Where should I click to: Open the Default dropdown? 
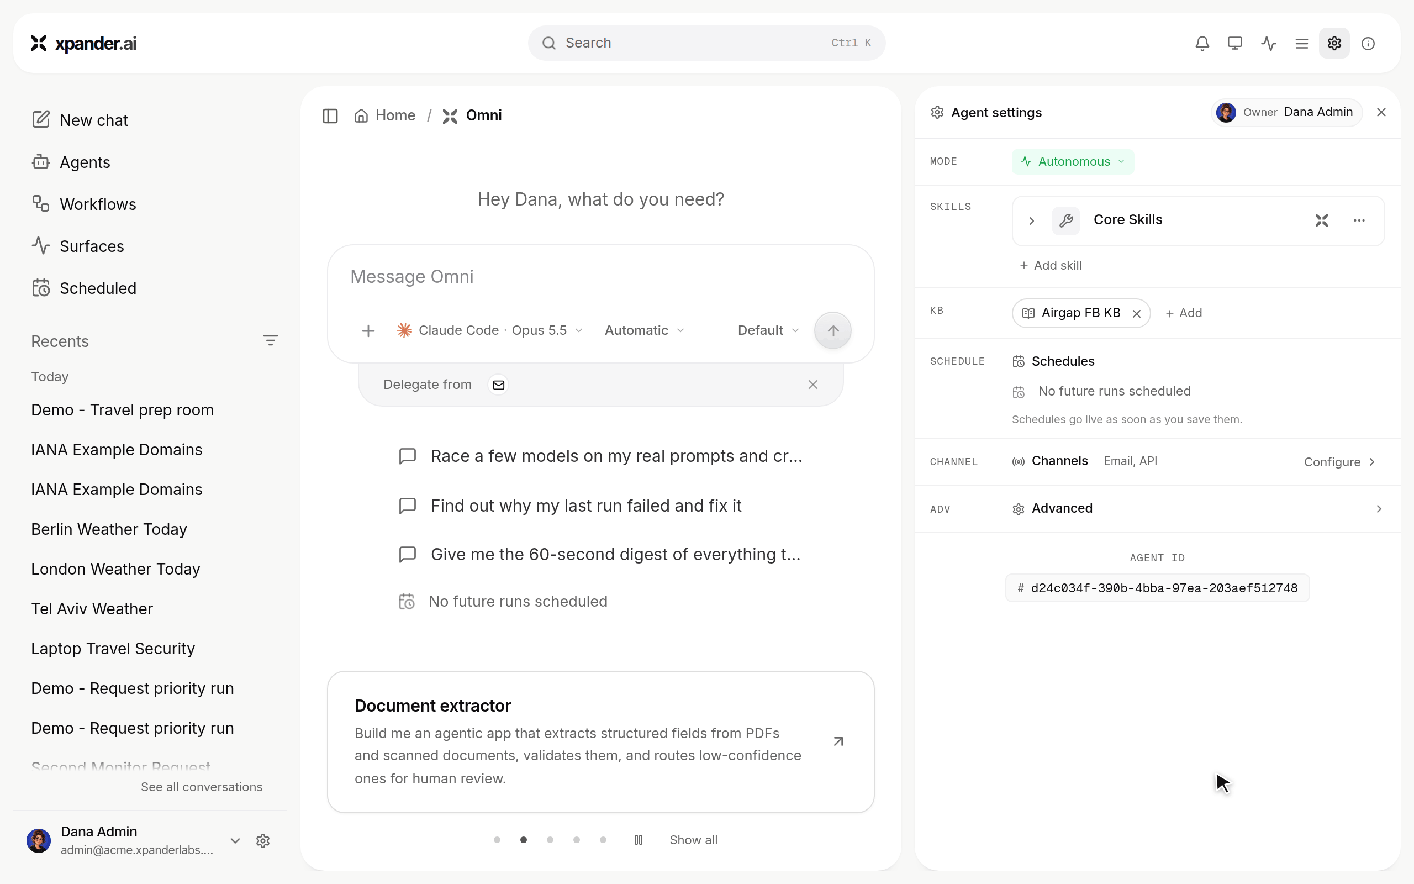pos(768,330)
